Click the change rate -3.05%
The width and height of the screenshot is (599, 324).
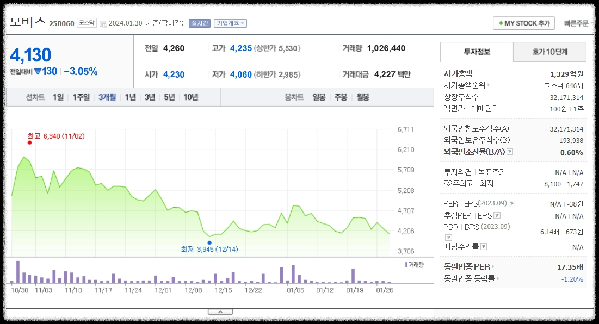coord(81,71)
